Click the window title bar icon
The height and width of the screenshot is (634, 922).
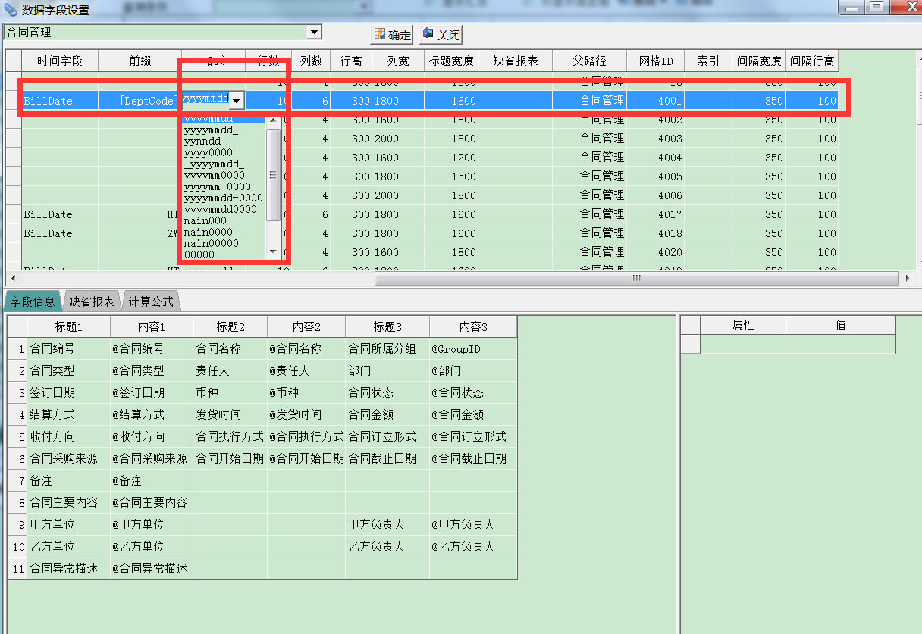click(11, 10)
